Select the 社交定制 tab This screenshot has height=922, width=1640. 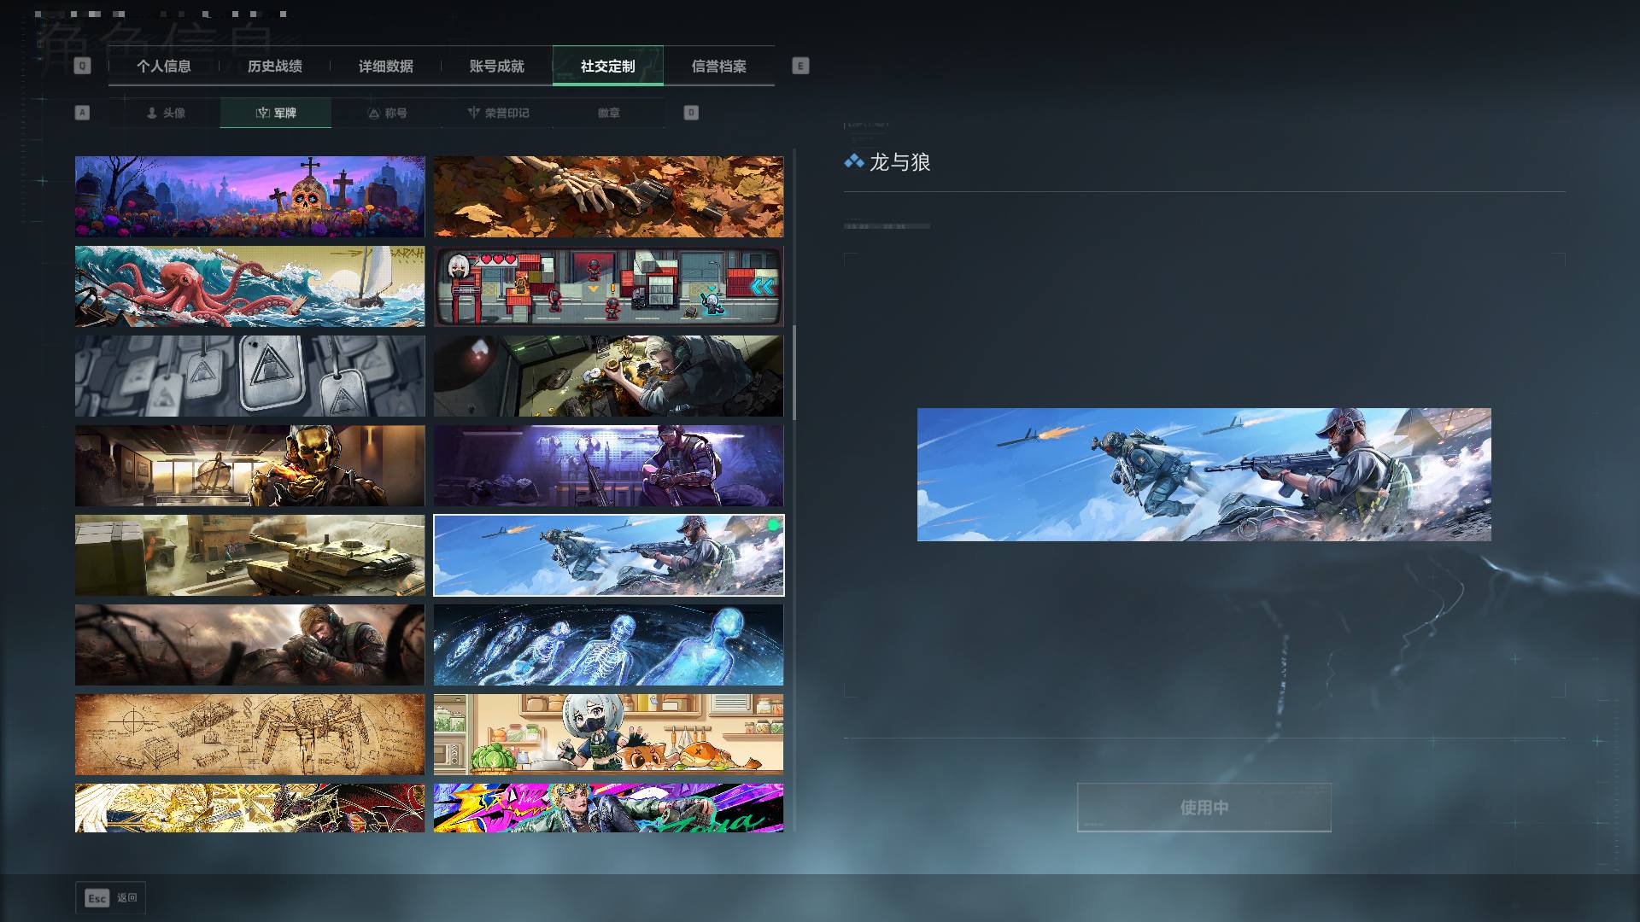click(607, 66)
